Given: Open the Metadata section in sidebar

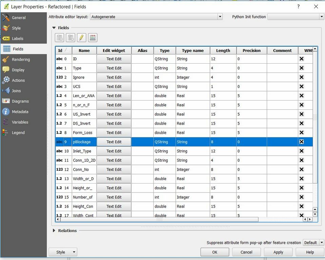Looking at the screenshot, I should (x=20, y=112).
